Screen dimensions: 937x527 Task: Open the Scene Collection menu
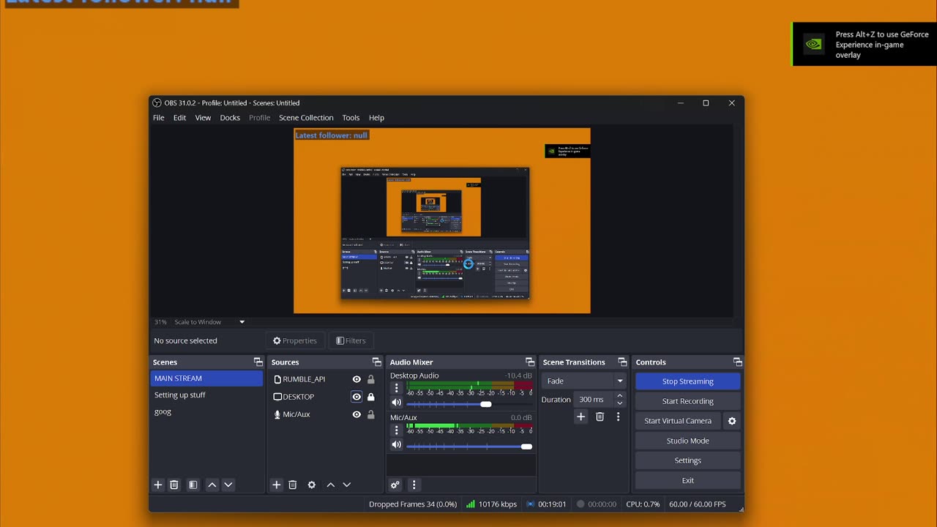click(306, 118)
